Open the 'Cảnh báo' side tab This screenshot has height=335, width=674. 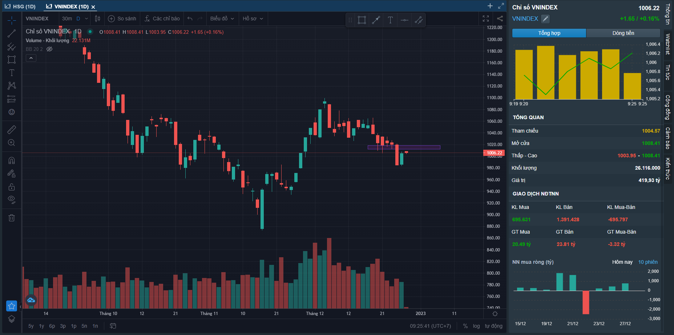[x=668, y=138]
